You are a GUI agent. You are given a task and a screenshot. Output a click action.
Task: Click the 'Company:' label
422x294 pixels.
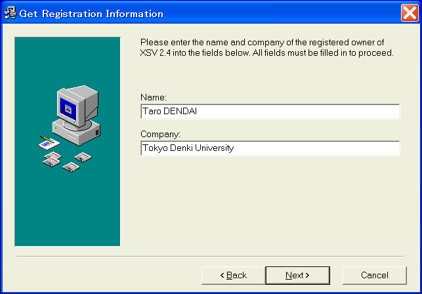pyautogui.click(x=160, y=134)
